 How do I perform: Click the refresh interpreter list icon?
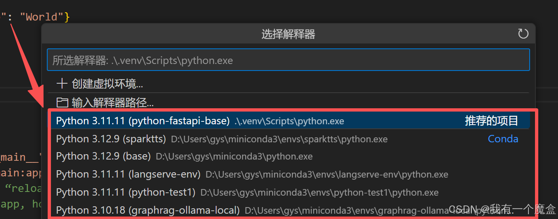[x=523, y=34]
